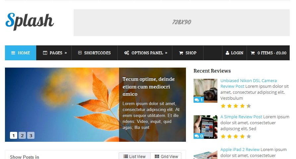Screen dimensions: 296x159
Task: Open Apple iPad 2 Review link
Action: pos(240,150)
